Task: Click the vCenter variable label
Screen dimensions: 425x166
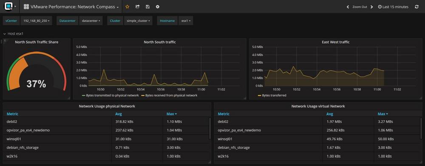Action: click(11, 21)
